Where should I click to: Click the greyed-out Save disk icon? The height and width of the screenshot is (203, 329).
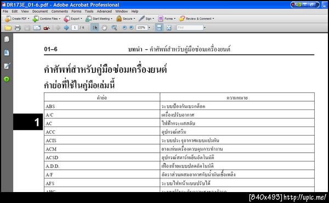point(27,27)
